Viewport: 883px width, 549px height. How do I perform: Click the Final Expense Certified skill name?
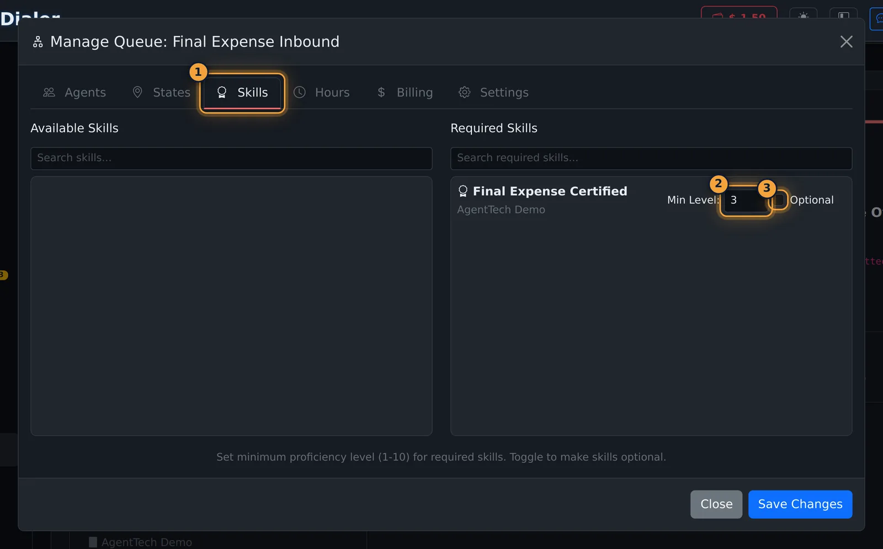[x=550, y=191]
